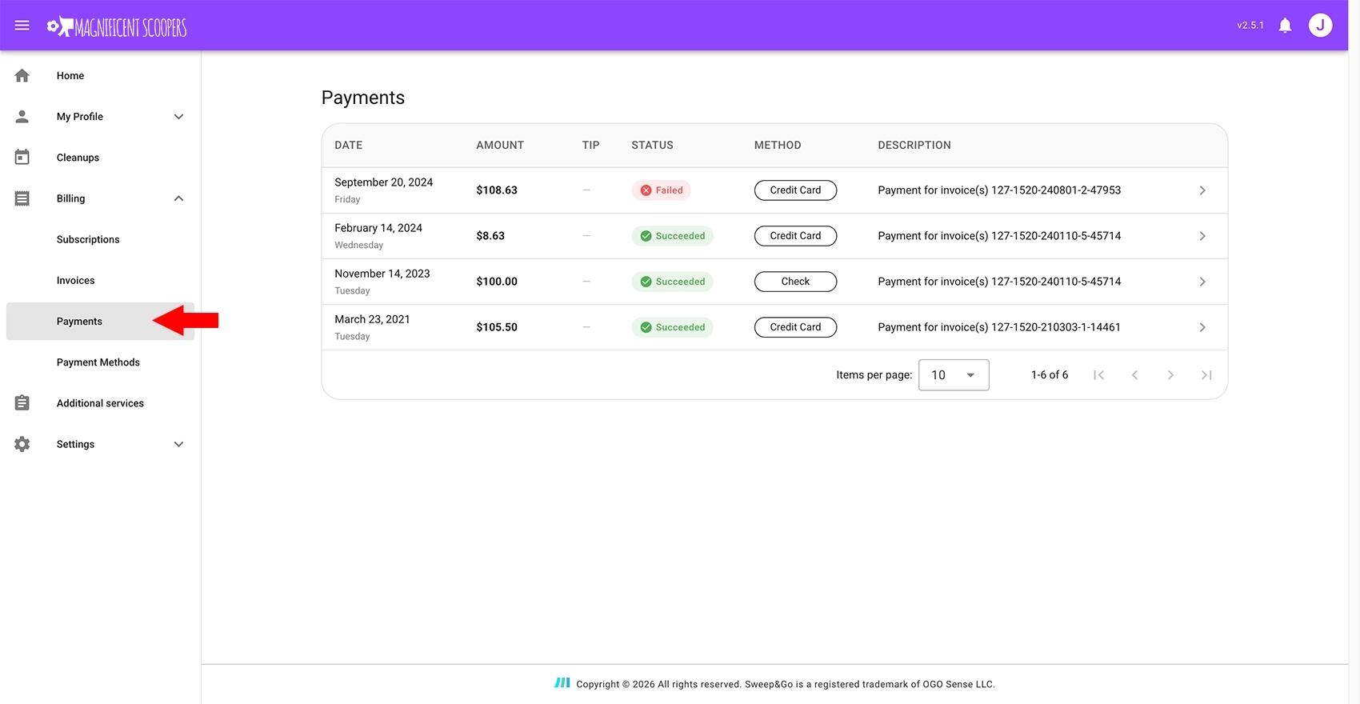Click the Home house icon
The image size is (1360, 704).
[22, 76]
